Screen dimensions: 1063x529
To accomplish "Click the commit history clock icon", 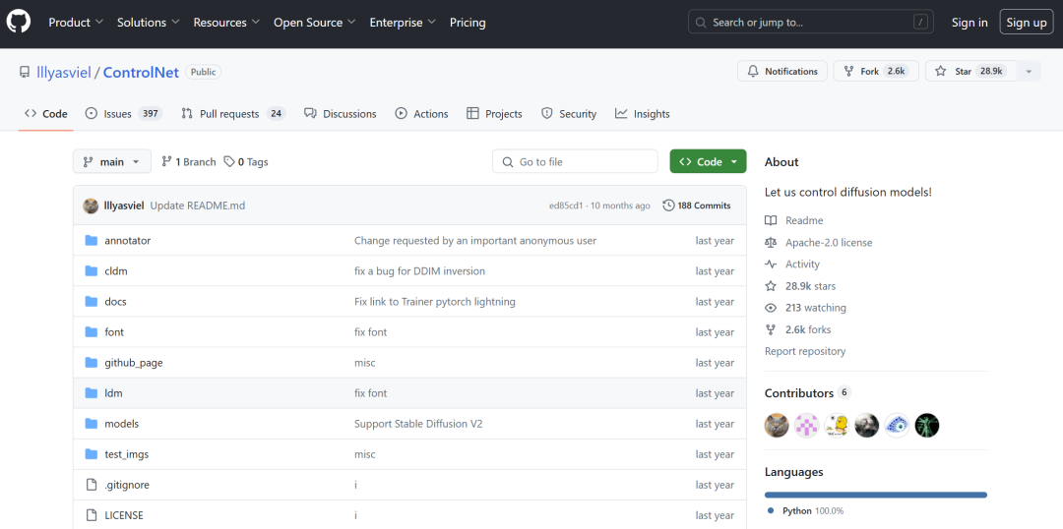I will [x=668, y=206].
